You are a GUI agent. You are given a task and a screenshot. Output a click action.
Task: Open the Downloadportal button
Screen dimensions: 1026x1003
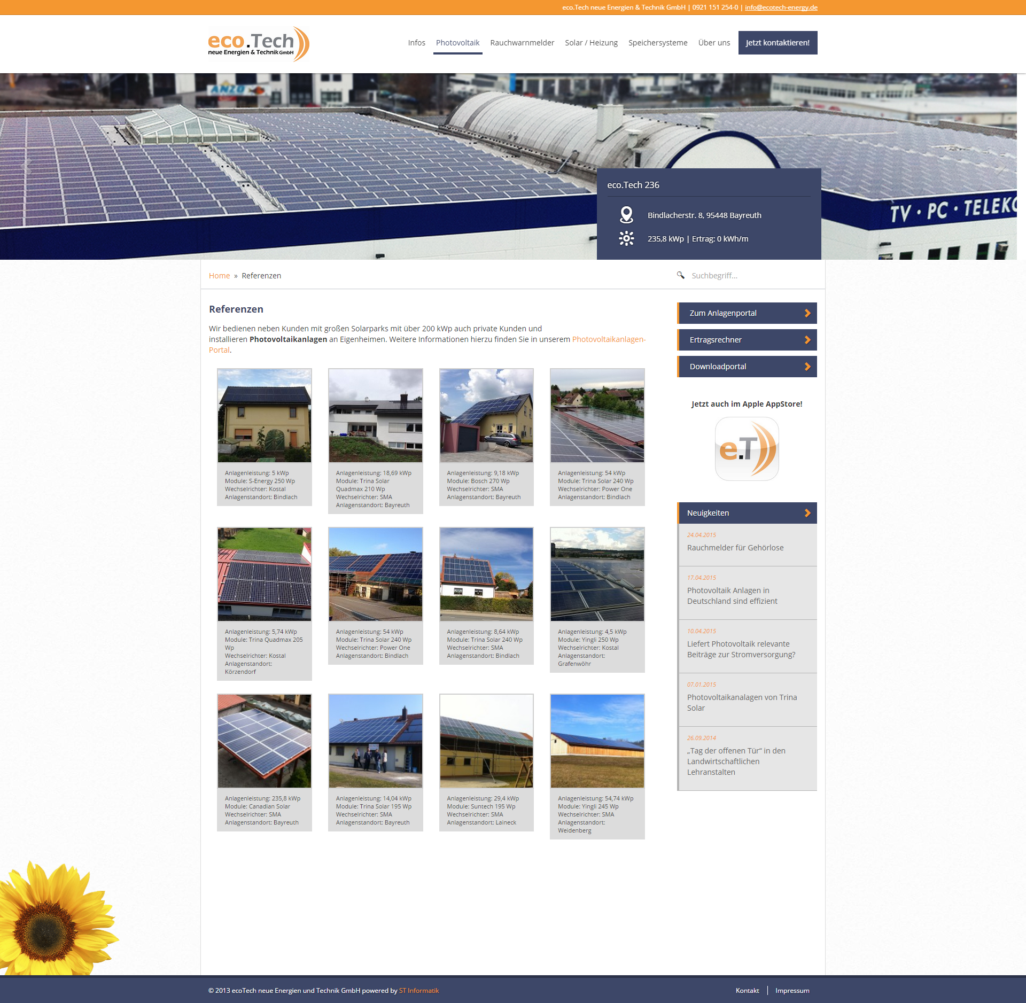coord(747,367)
